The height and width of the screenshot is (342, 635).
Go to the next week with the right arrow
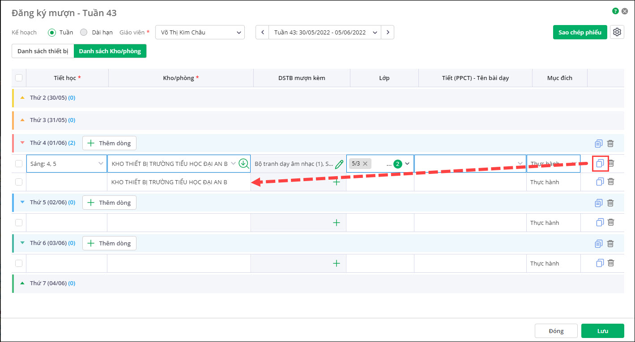point(388,32)
